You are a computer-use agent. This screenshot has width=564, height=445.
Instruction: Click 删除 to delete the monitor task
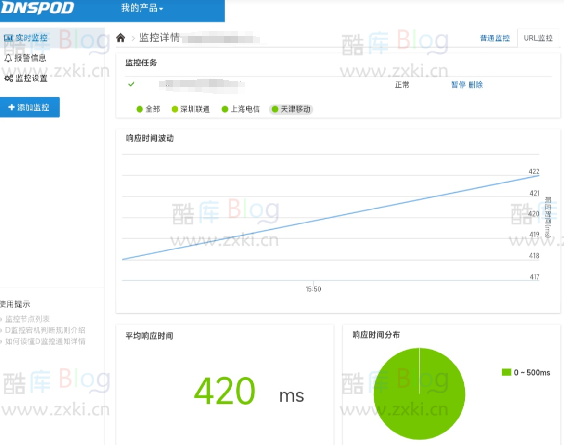pyautogui.click(x=475, y=85)
